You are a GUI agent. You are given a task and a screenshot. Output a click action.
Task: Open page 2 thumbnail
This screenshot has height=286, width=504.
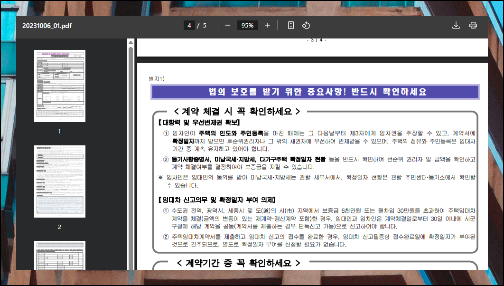pos(60,181)
